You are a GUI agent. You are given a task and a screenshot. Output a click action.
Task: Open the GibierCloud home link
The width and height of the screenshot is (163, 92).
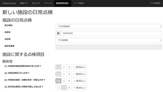pos(9,3)
